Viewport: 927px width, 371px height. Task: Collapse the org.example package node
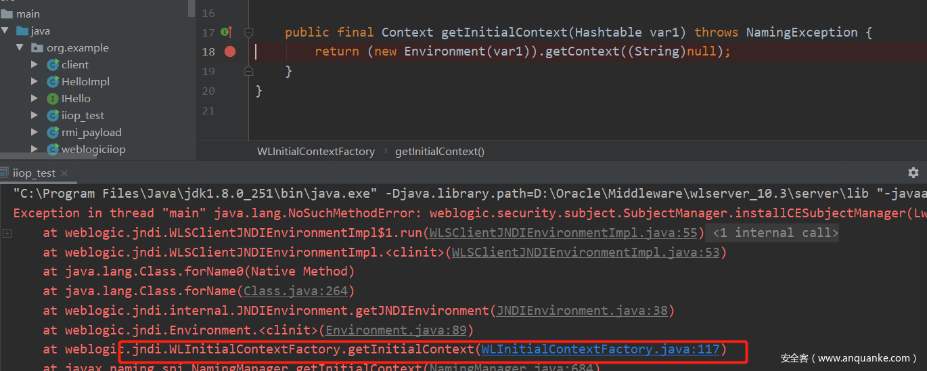[20, 48]
